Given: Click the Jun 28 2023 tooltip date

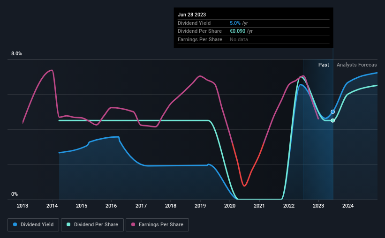Looking at the screenshot, I should (x=192, y=15).
